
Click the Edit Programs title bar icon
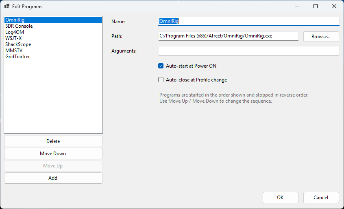(x=7, y=6)
